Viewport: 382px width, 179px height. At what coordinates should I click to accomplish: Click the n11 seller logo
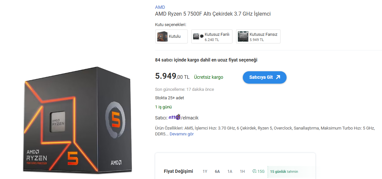pyautogui.click(x=175, y=117)
